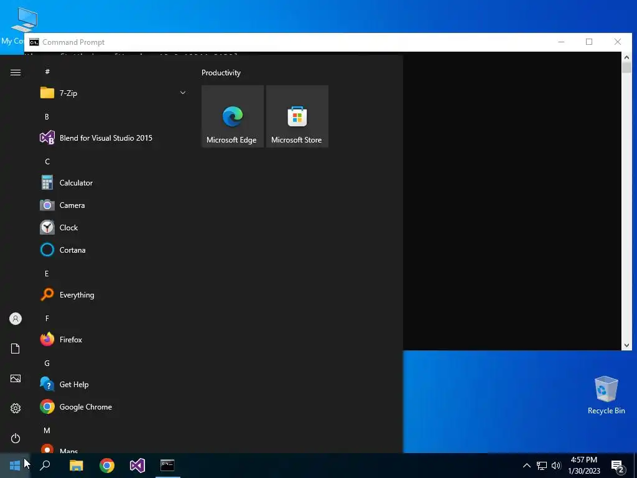Screen dimensions: 637x478
Task: Open the 7-Zip folder in Start menu
Action: [114, 93]
